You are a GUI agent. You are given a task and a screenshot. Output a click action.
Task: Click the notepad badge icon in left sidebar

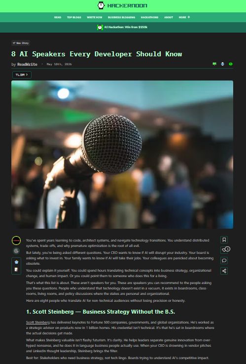coord(16,270)
